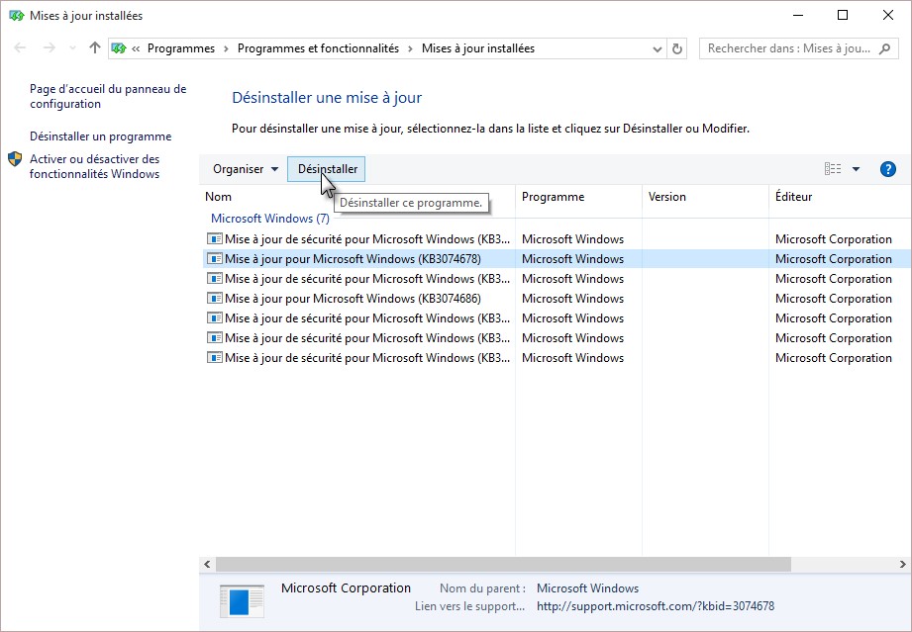The height and width of the screenshot is (632, 912).
Task: Click the Help question mark icon
Action: (x=887, y=169)
